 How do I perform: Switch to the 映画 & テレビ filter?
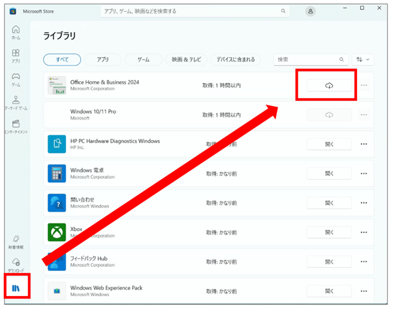coord(186,59)
